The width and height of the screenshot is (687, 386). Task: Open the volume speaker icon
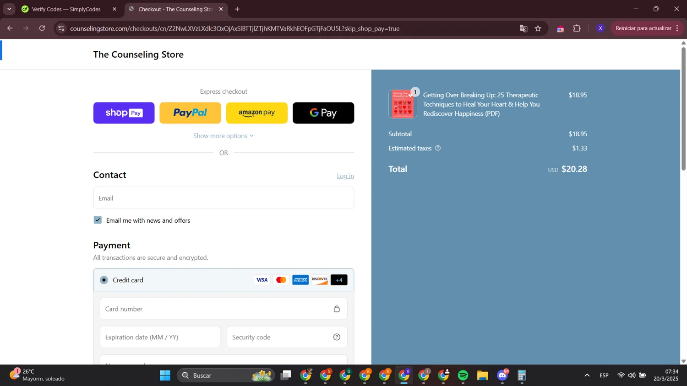(x=632, y=375)
